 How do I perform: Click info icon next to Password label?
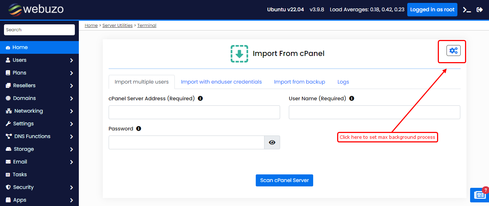tap(138, 129)
